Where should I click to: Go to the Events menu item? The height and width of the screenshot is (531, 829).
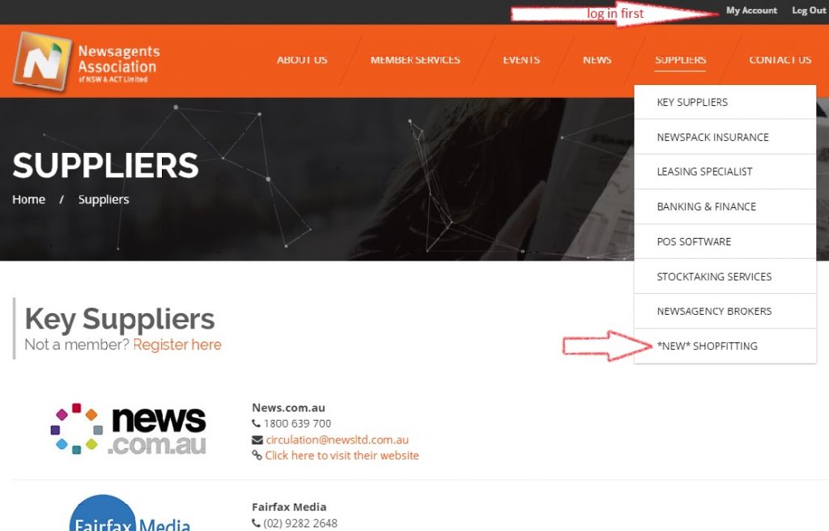click(521, 60)
